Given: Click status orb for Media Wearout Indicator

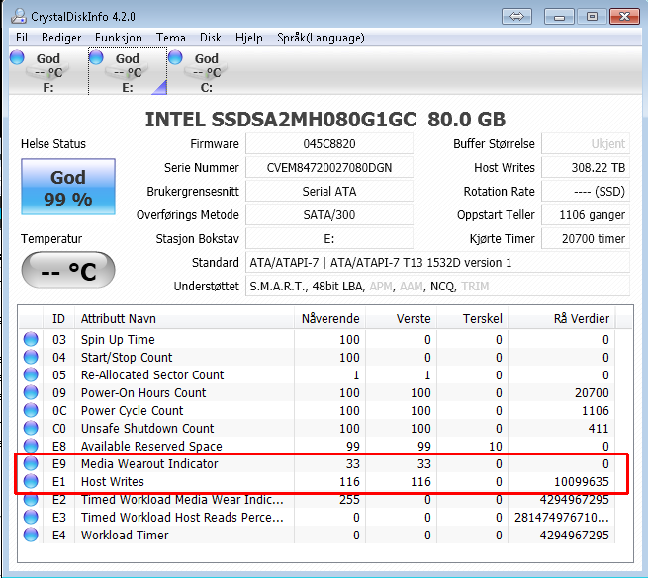Looking at the screenshot, I should (31, 463).
